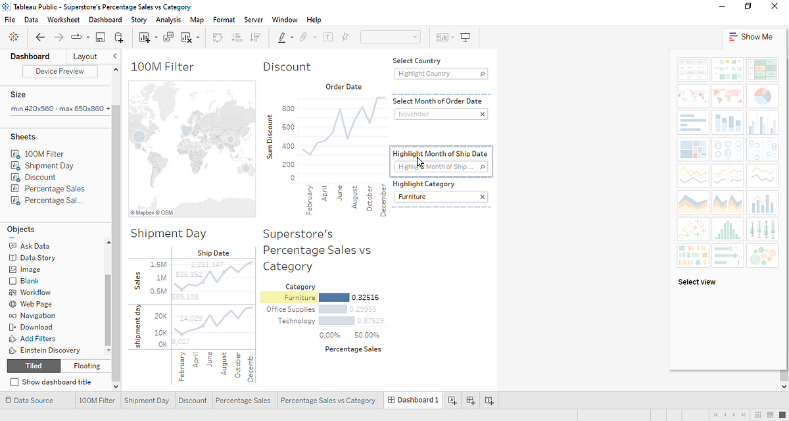The width and height of the screenshot is (789, 421).
Task: Open the dashboard size dropdown
Action: coord(60,109)
